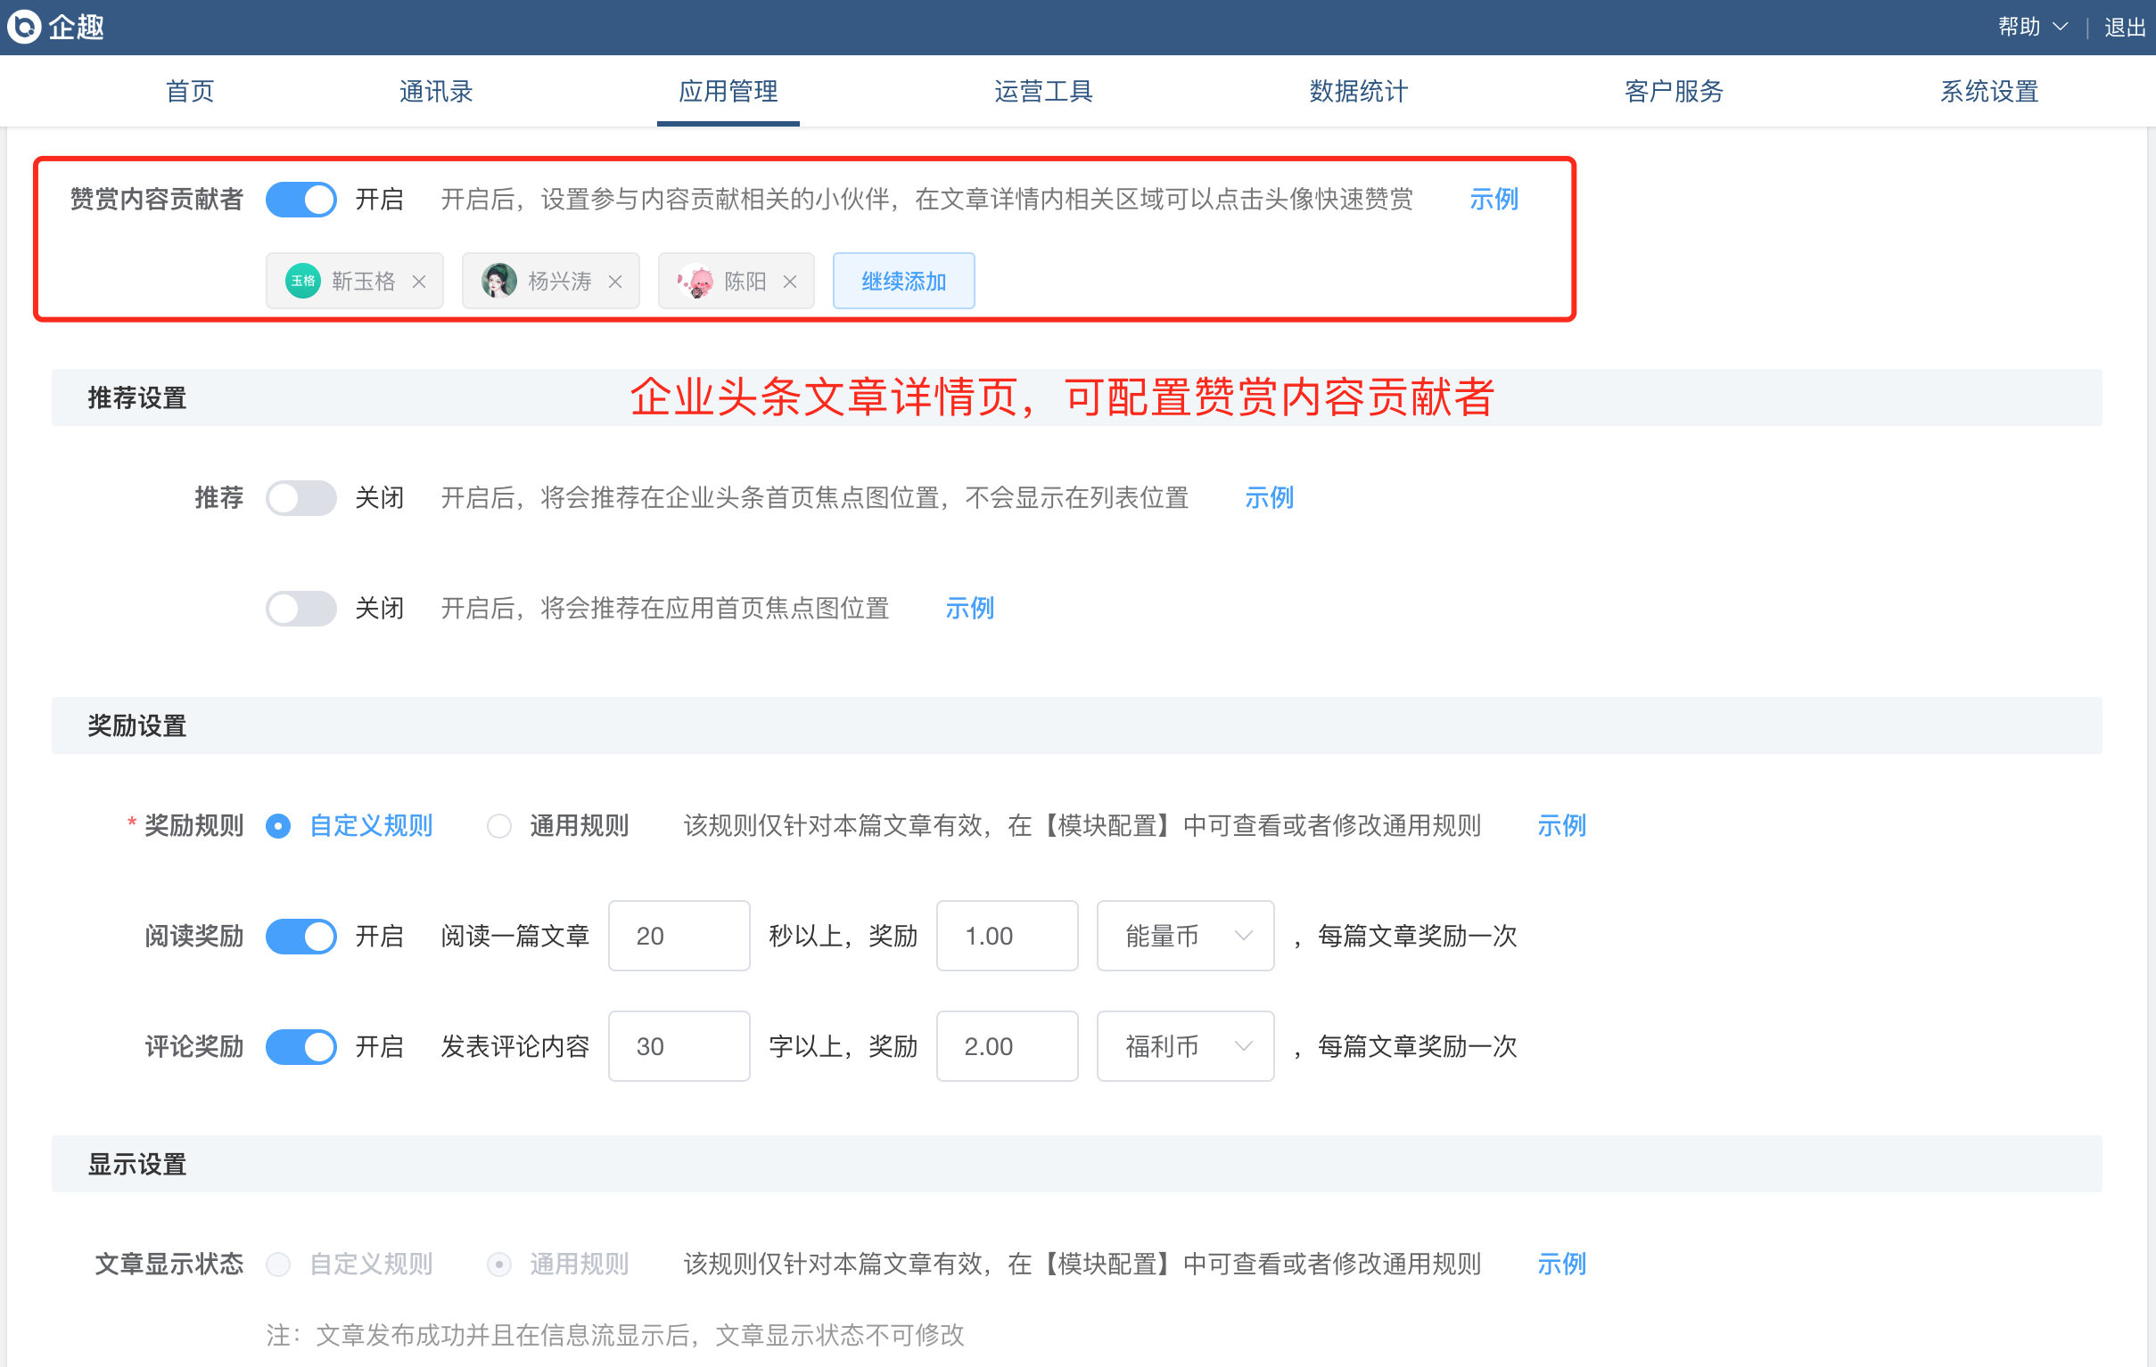Remove contributor 陈阳 with X icon
This screenshot has width=2156, height=1367.
(790, 282)
